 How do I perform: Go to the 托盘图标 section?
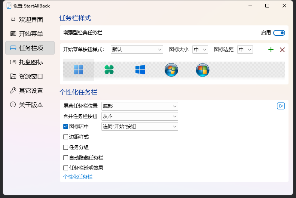[30, 62]
